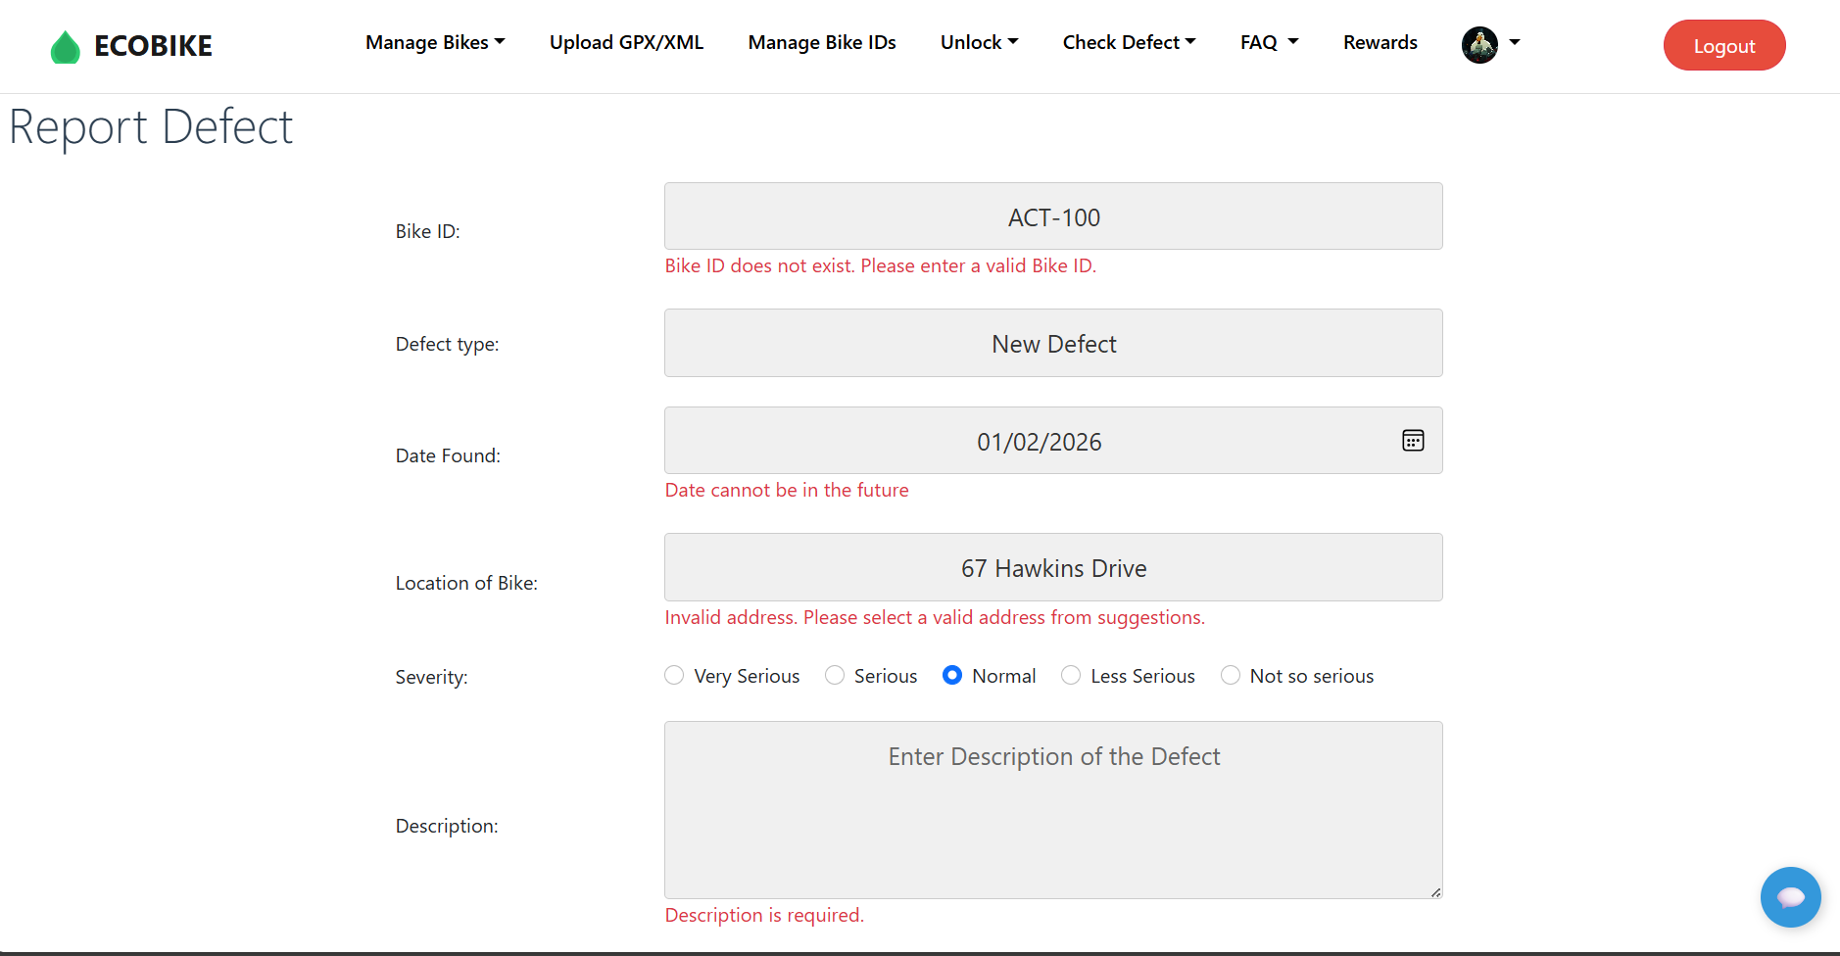Choose Less Serious severity

1070,675
